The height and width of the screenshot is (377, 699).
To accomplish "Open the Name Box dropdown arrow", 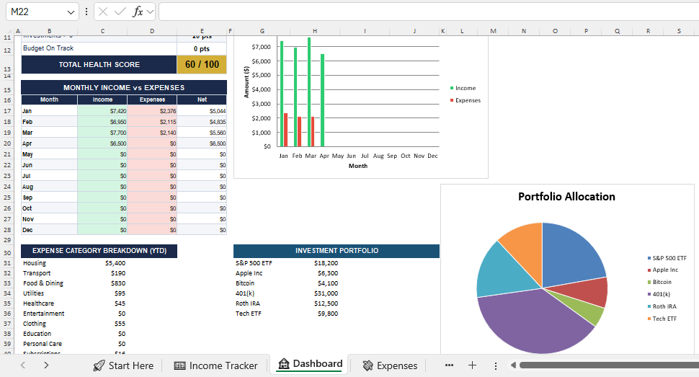I will (71, 12).
